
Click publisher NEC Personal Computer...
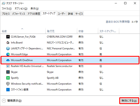click(x=61, y=48)
